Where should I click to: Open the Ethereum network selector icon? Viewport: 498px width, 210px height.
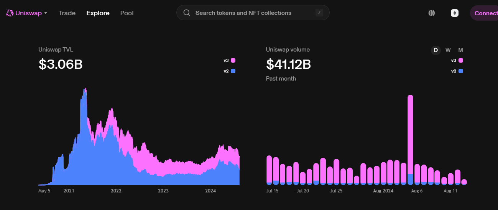coord(455,13)
